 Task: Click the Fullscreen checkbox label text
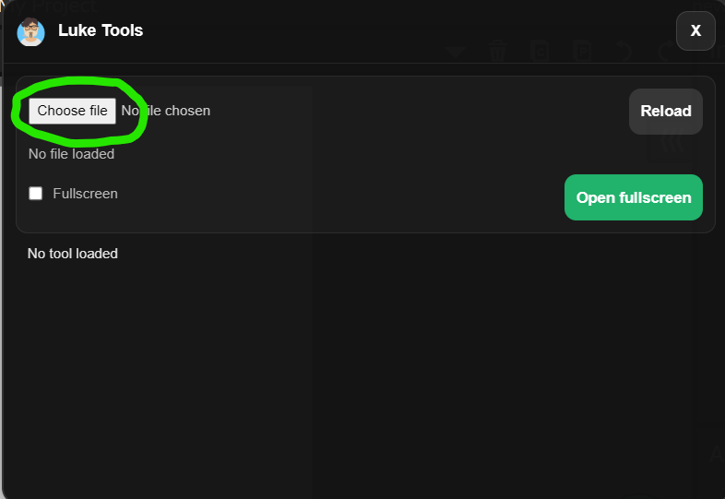coord(85,194)
